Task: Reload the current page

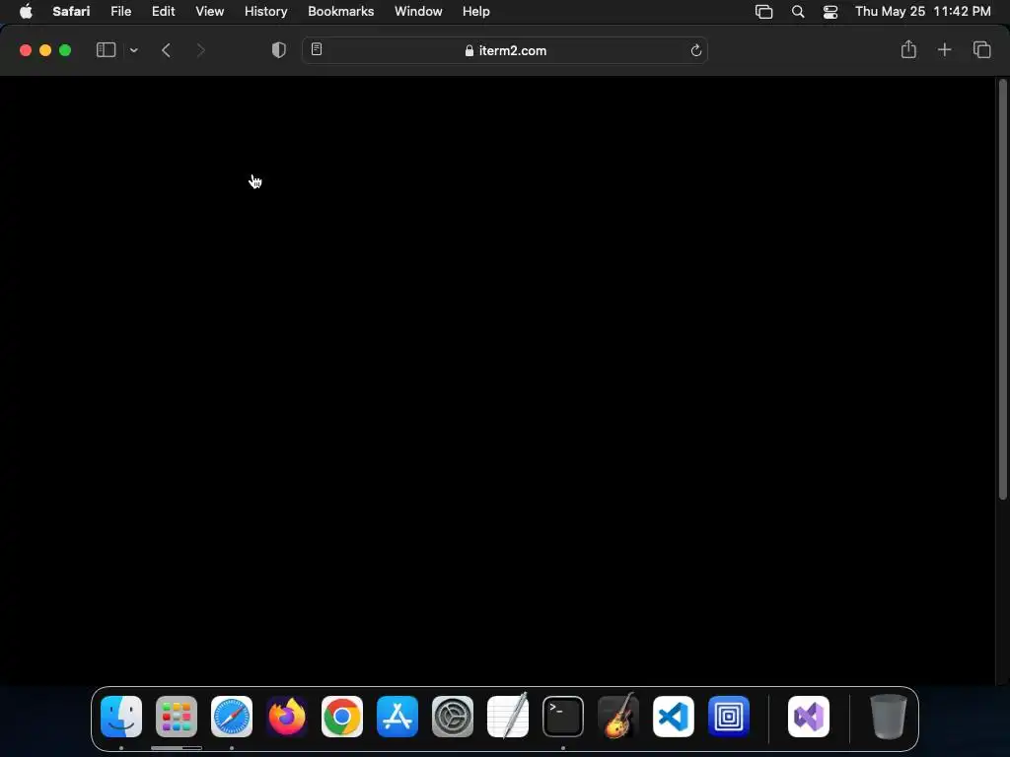Action: (x=695, y=50)
